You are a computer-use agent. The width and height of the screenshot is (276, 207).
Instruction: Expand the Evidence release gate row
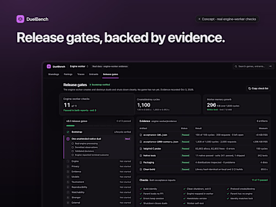(99, 172)
